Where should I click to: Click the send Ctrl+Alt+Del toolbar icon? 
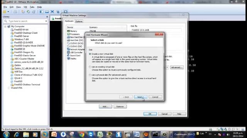[15, 12]
